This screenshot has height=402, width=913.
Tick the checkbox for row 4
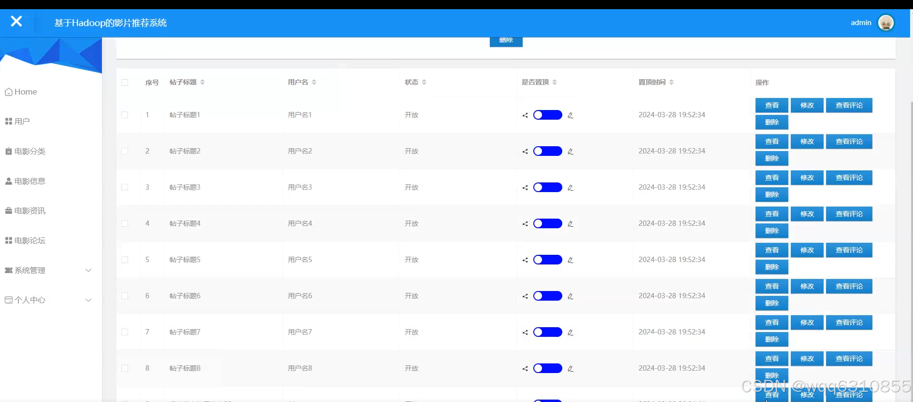tap(125, 223)
